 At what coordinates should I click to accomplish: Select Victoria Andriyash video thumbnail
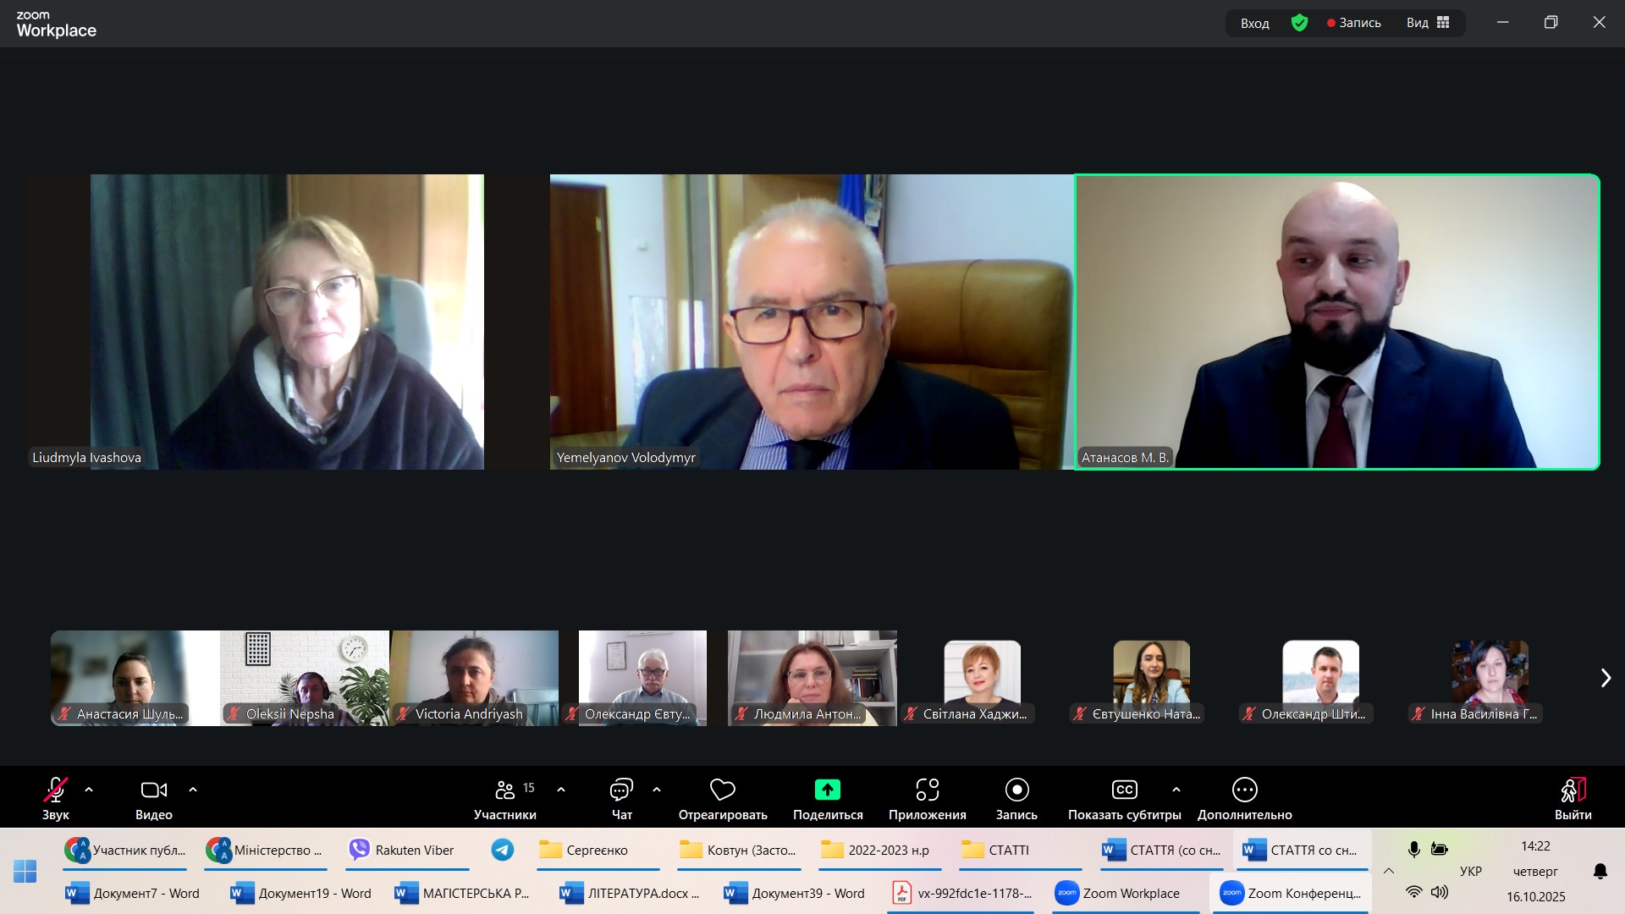tap(474, 677)
